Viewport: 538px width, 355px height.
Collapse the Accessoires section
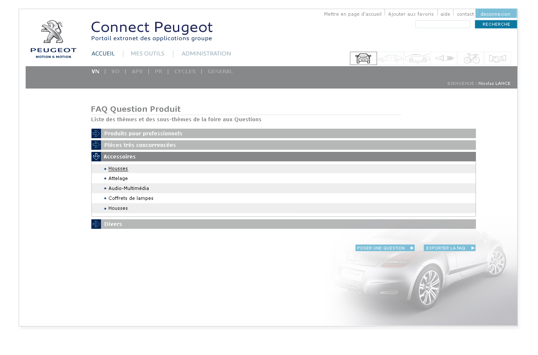(x=96, y=157)
